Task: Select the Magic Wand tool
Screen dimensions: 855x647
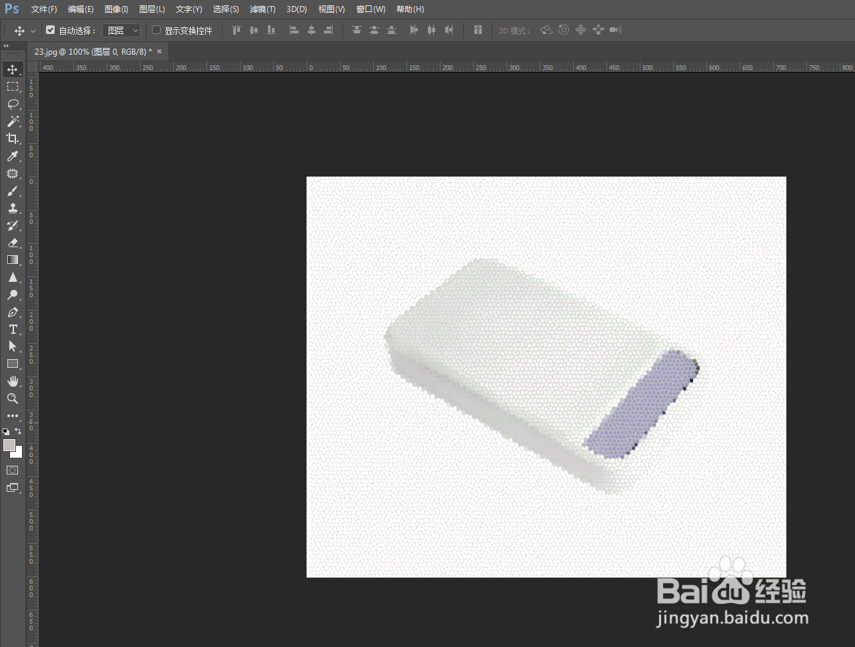Action: coord(13,121)
